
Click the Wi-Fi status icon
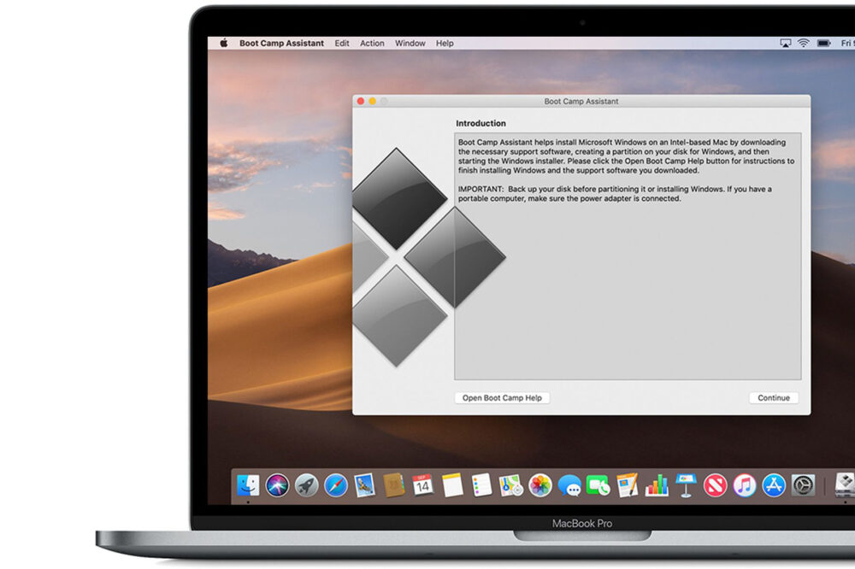click(804, 43)
